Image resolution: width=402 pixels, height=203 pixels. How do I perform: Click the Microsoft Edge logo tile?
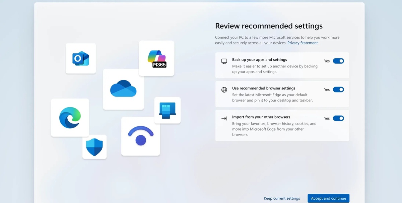70,118
